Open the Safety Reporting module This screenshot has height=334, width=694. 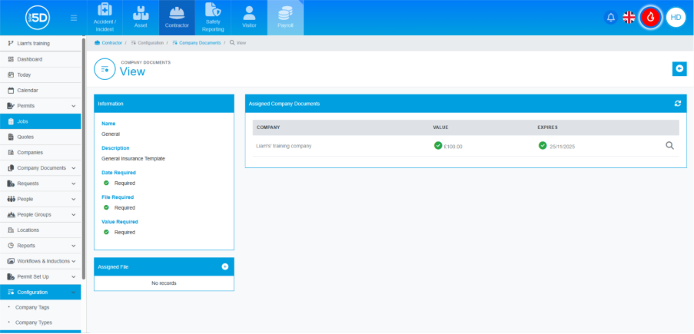[x=213, y=18]
